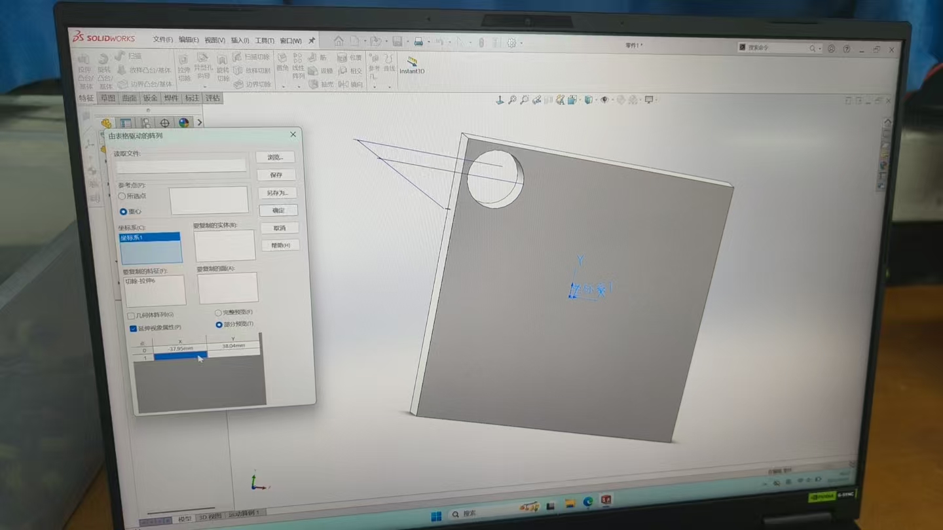Click the Previous View icon in view toolbar

(536, 100)
